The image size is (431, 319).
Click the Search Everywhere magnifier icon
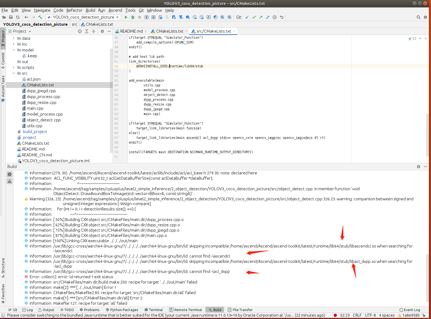tap(418, 17)
